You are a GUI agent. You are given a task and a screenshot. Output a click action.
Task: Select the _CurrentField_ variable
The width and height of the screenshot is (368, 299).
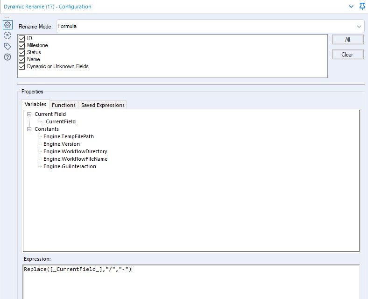click(x=61, y=121)
